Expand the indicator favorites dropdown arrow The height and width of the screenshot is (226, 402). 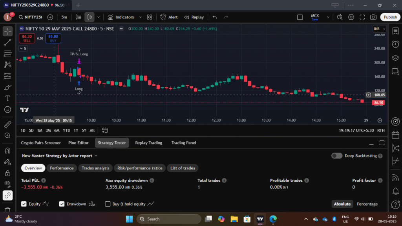pyautogui.click(x=140, y=17)
